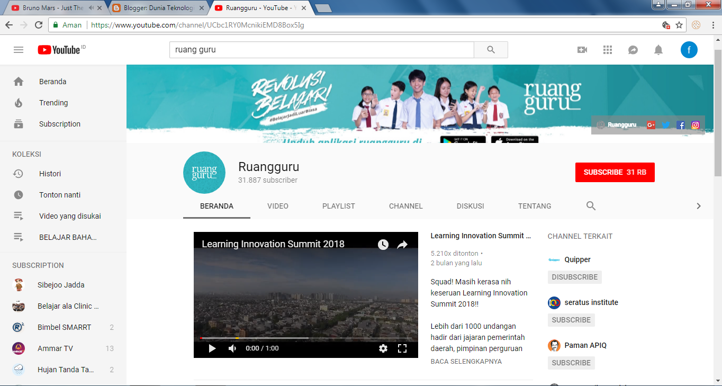Switch to the TENTANG tab

click(535, 206)
